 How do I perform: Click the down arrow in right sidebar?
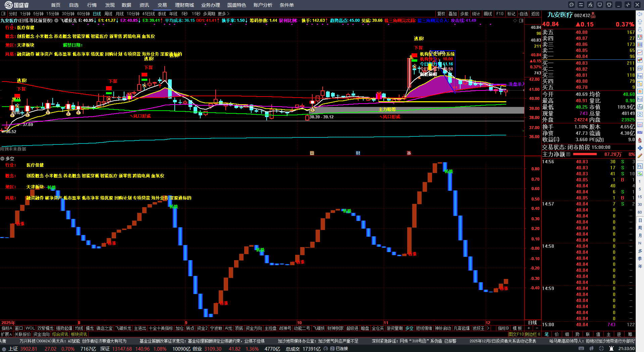point(640,30)
